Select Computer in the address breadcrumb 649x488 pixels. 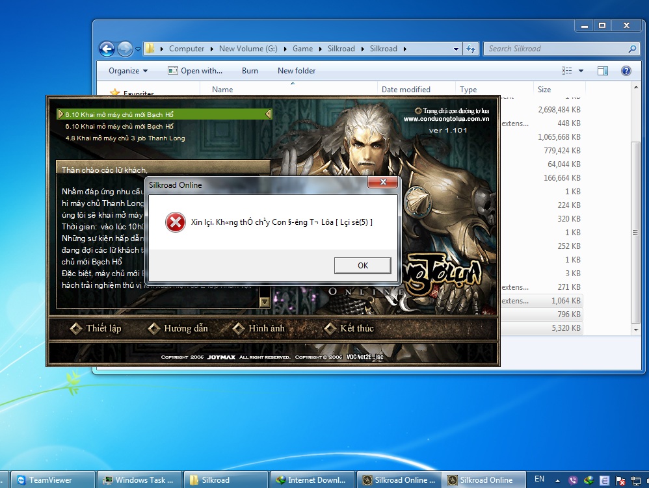pos(186,49)
